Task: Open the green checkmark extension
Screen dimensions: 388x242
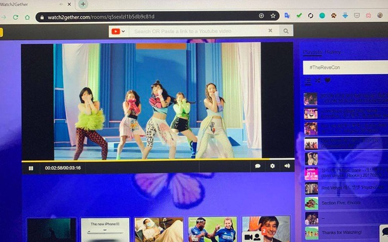Action: [x=299, y=16]
